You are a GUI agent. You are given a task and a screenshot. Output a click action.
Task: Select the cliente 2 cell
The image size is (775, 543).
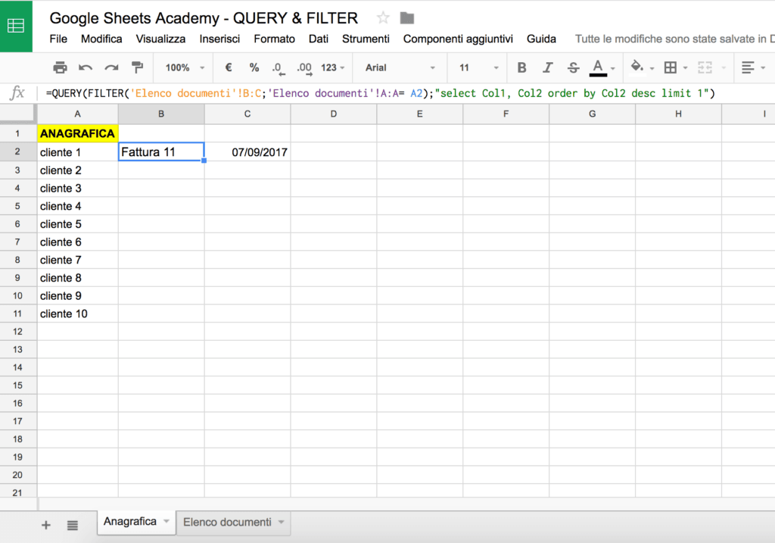click(x=78, y=170)
